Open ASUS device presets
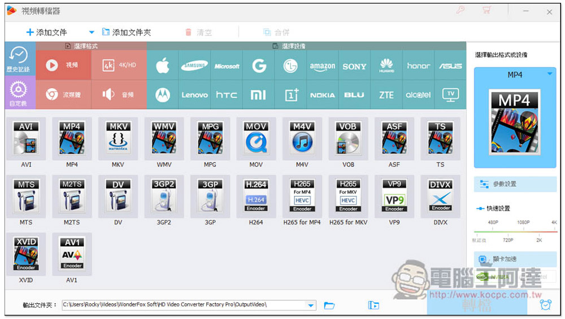The image size is (565, 319). click(450, 65)
